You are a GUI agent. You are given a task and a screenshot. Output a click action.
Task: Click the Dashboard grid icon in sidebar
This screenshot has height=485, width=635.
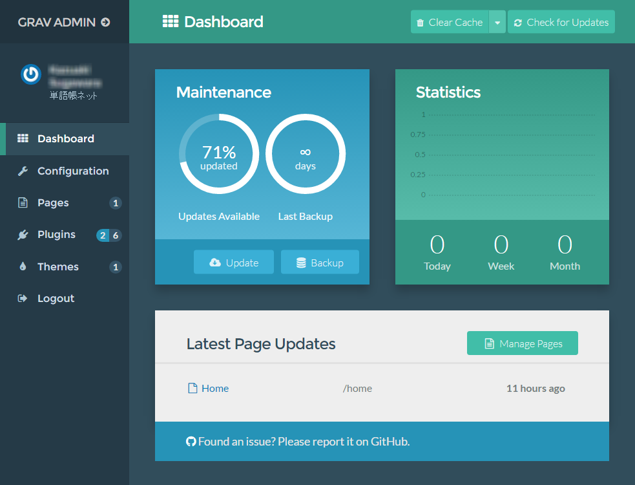pos(23,138)
